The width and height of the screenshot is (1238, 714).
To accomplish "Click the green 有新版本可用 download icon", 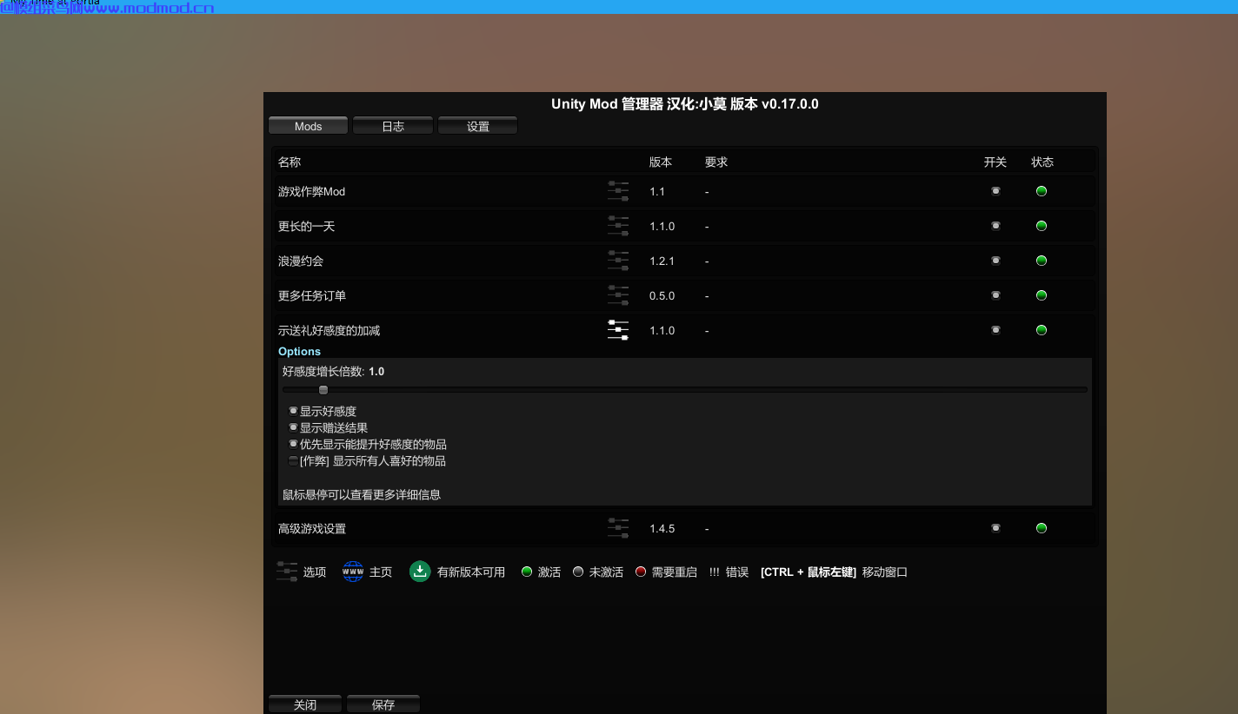I will [x=420, y=572].
